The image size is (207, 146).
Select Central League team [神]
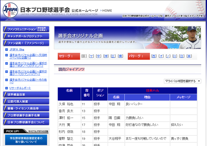point(106,56)
